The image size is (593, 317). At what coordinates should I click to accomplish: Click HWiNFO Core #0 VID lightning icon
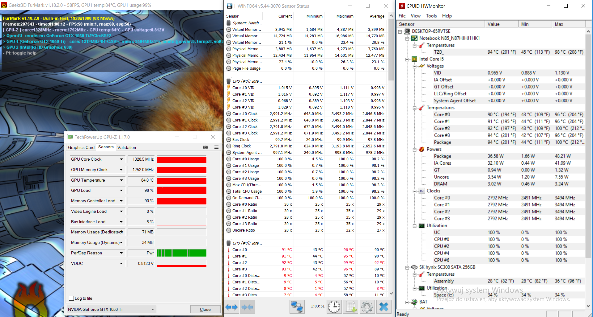pos(229,88)
